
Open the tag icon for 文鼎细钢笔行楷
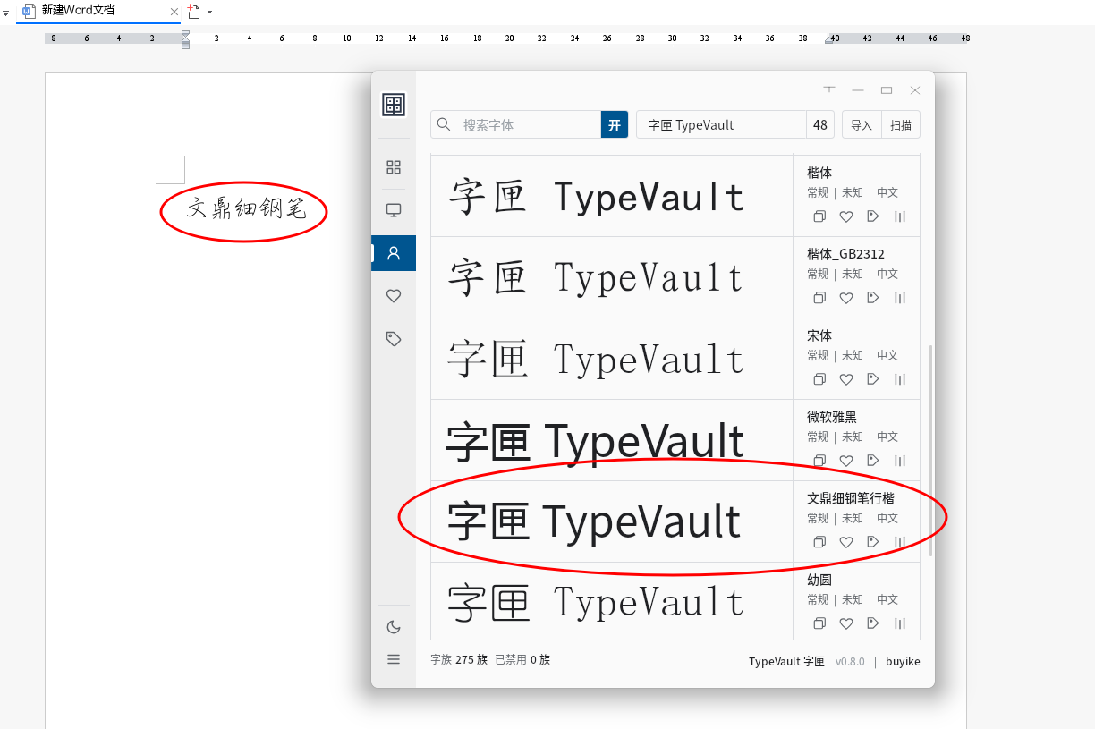pyautogui.click(x=873, y=542)
